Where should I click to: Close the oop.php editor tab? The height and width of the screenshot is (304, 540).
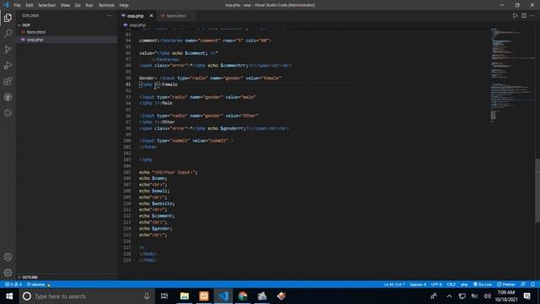click(x=151, y=16)
